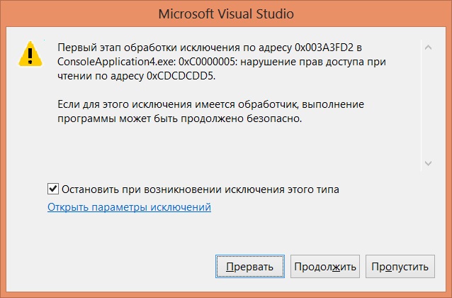Image resolution: width=452 pixels, height=298 pixels.
Task: Click the ConsoleApplication4.exe text in message
Action: tap(116, 62)
